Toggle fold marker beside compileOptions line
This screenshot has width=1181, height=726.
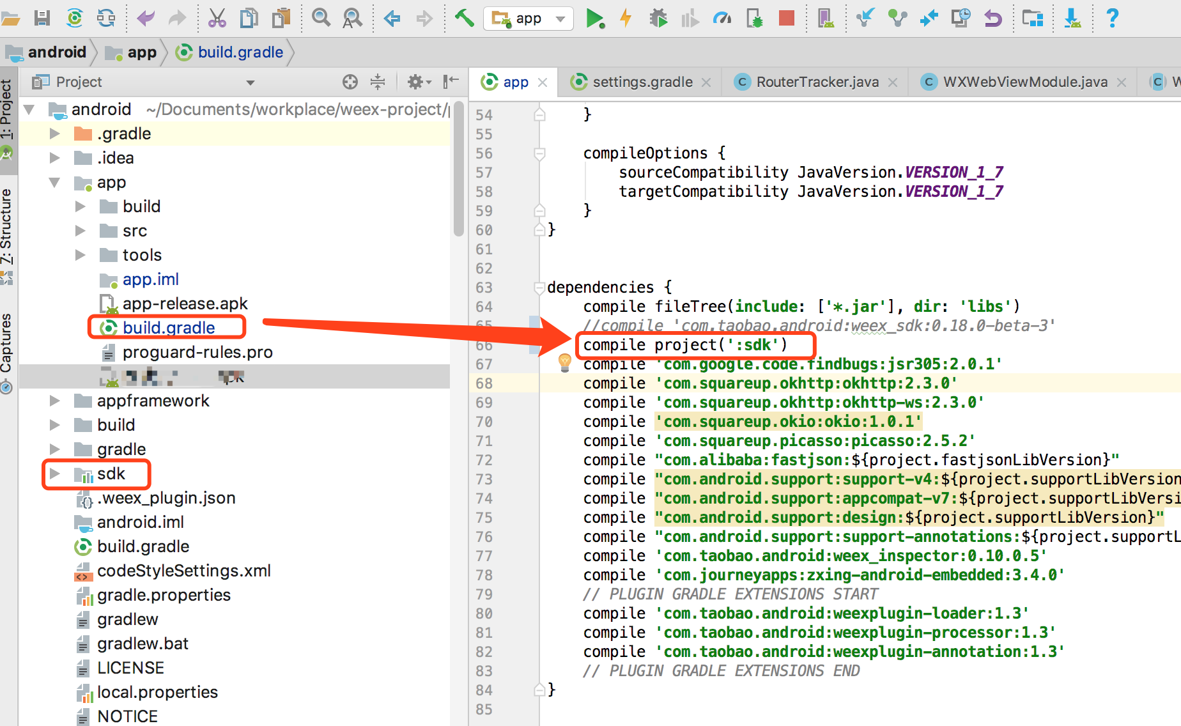[x=539, y=153]
